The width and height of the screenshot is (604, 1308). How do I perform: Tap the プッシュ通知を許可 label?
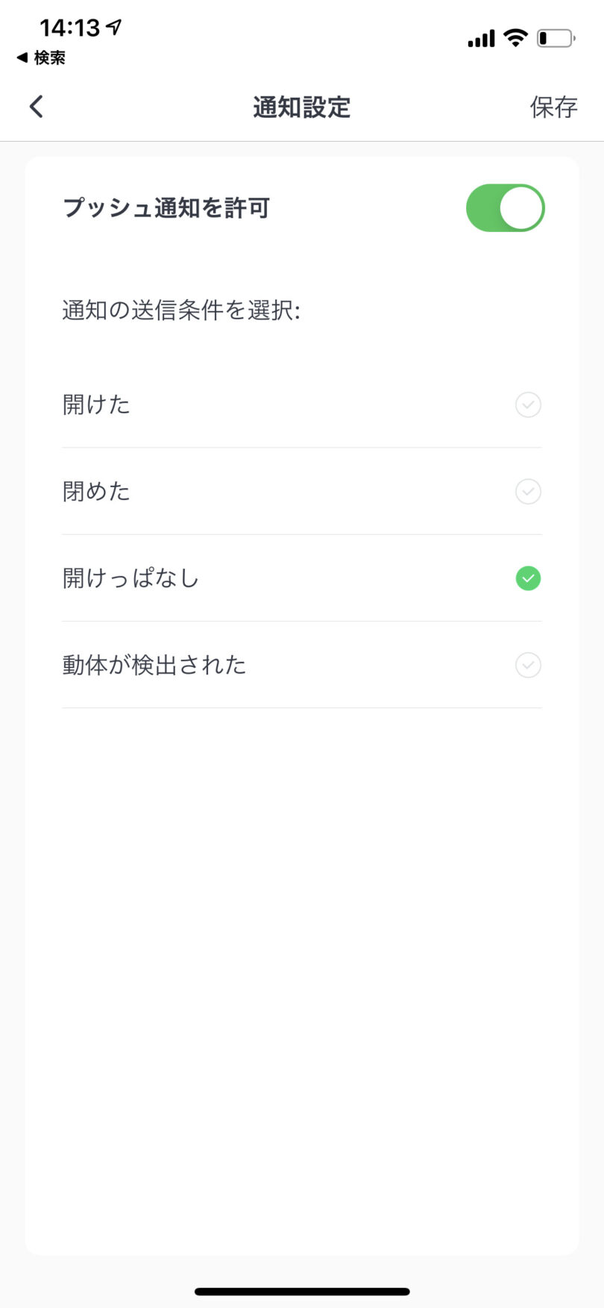pyautogui.click(x=166, y=208)
